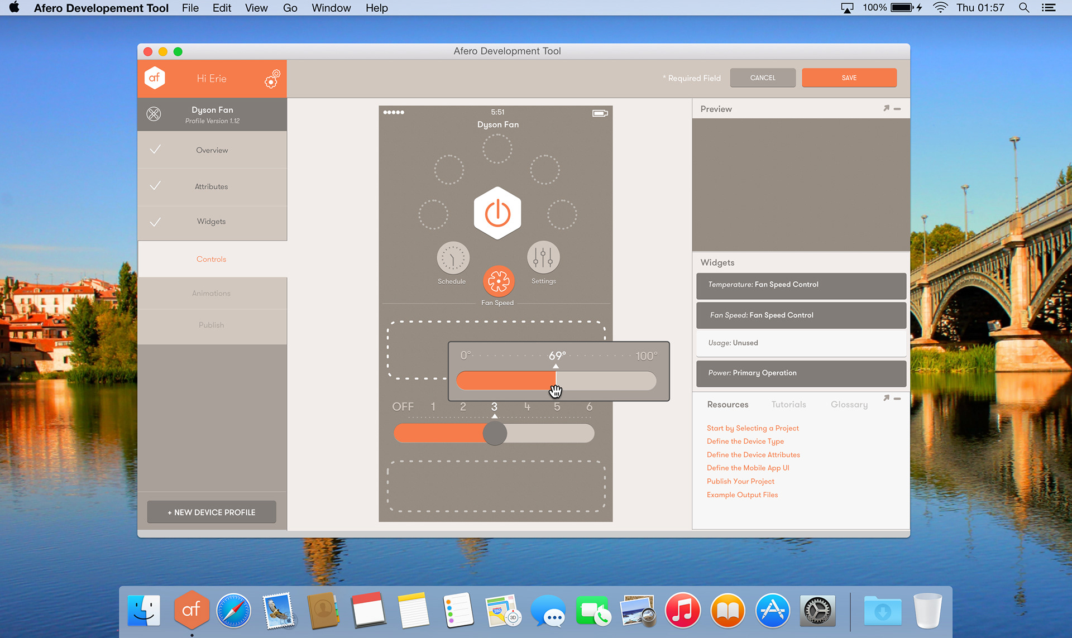
Task: Click the Afero hexagon logo in sidebar header
Action: click(x=155, y=78)
